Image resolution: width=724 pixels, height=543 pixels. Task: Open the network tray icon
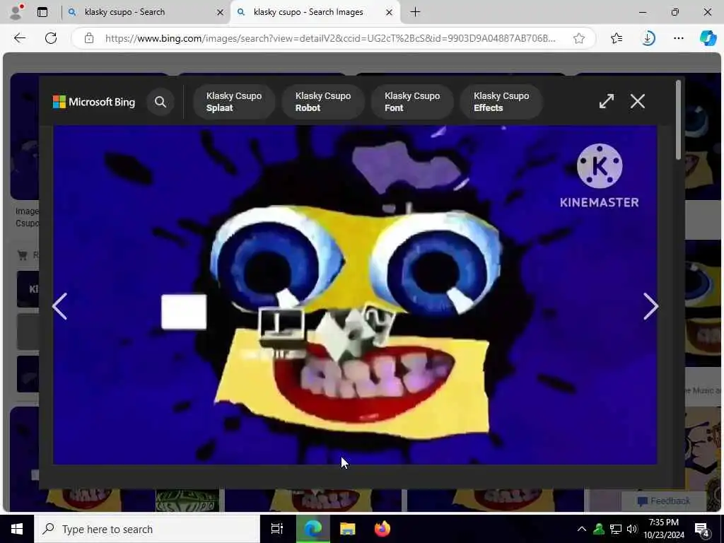[x=616, y=529]
